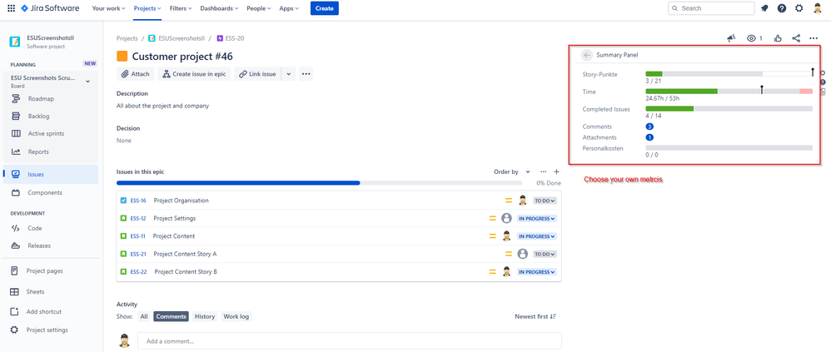Screen dimensions: 831x352
Task: Expand the Projects menu
Action: pyautogui.click(x=148, y=8)
